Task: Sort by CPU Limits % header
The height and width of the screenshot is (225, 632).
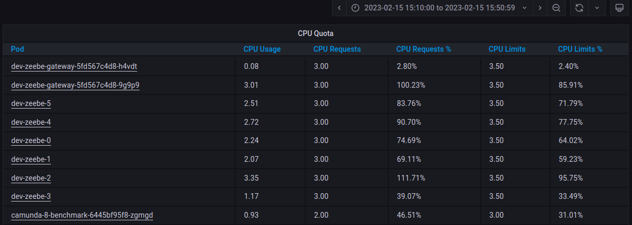Action: pos(580,49)
